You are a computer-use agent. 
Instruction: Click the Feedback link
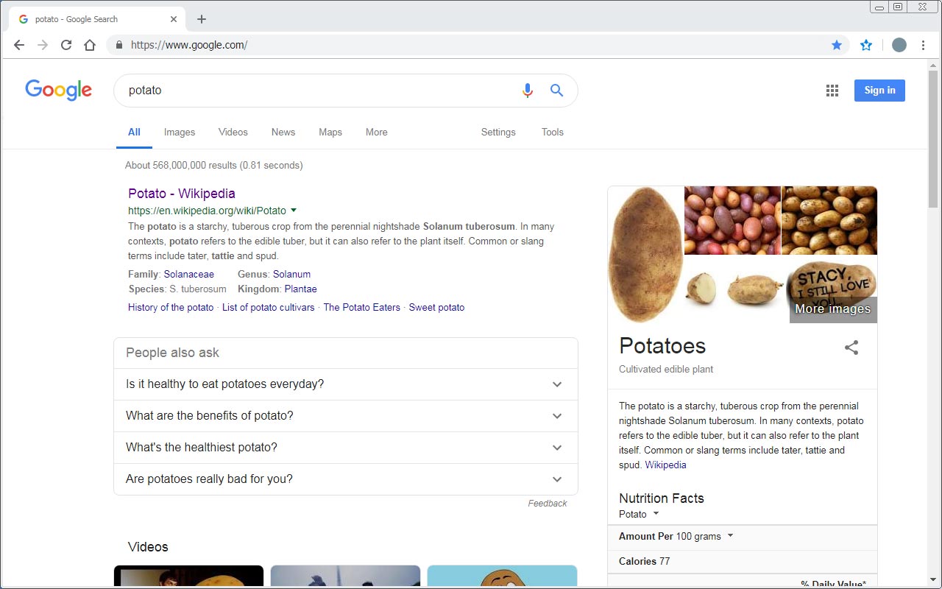pyautogui.click(x=548, y=504)
